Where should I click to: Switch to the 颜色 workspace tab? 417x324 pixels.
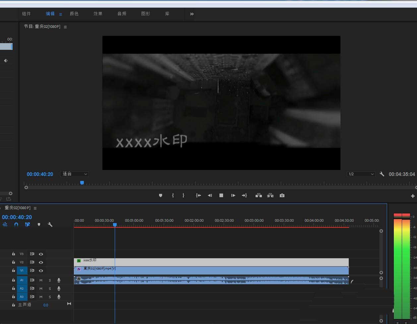coord(74,14)
